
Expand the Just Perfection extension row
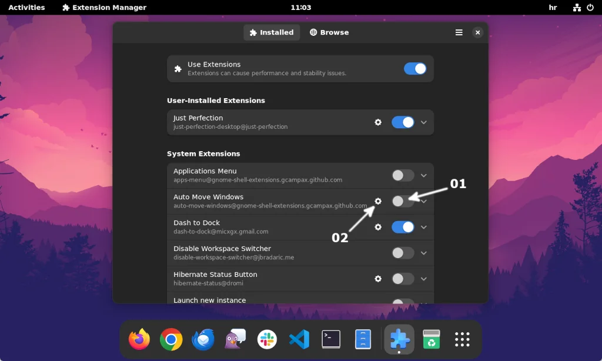423,122
